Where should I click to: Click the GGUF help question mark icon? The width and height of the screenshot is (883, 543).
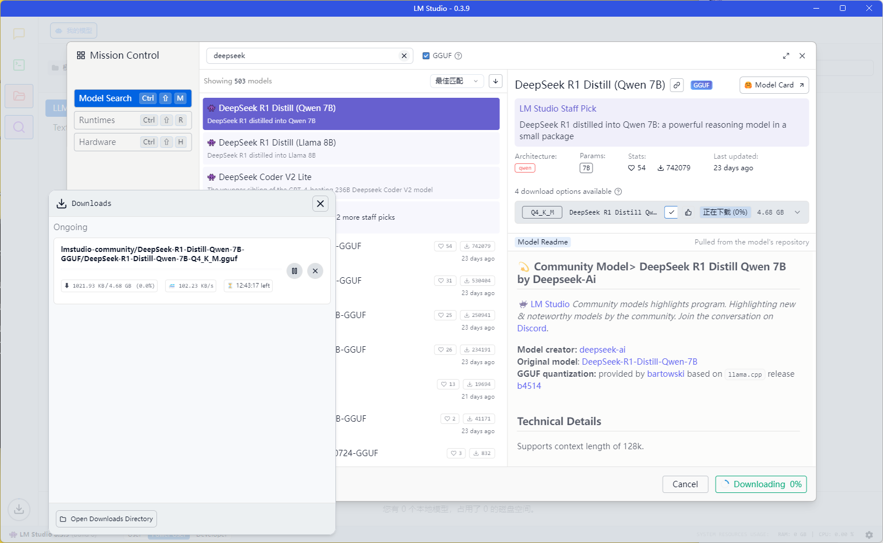(x=458, y=56)
